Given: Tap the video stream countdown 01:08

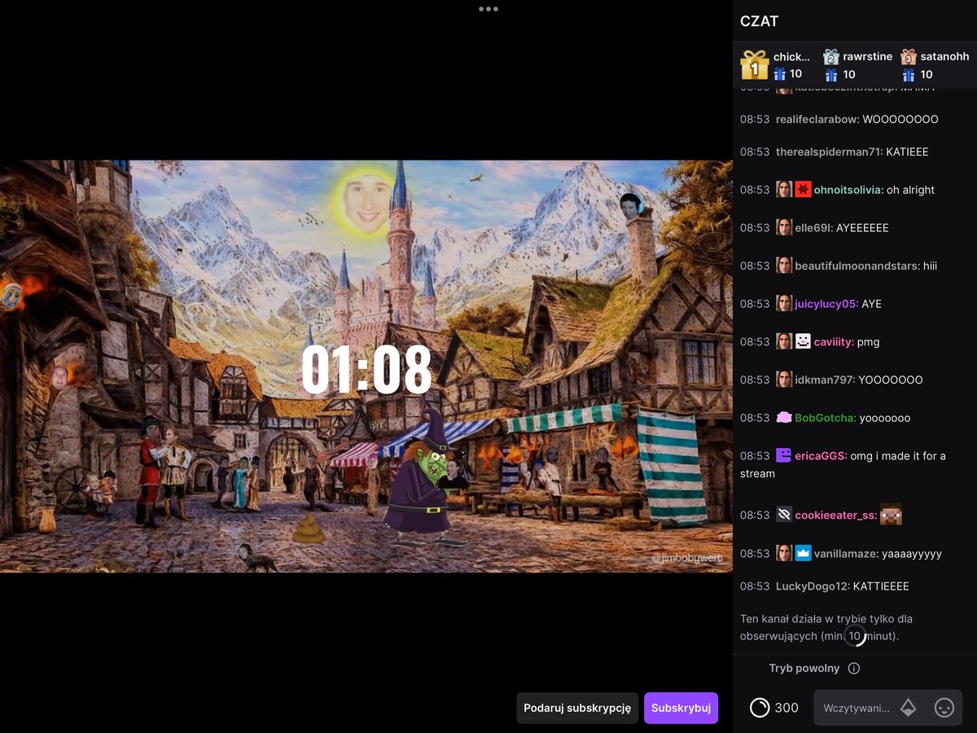Looking at the screenshot, I should click(x=366, y=369).
